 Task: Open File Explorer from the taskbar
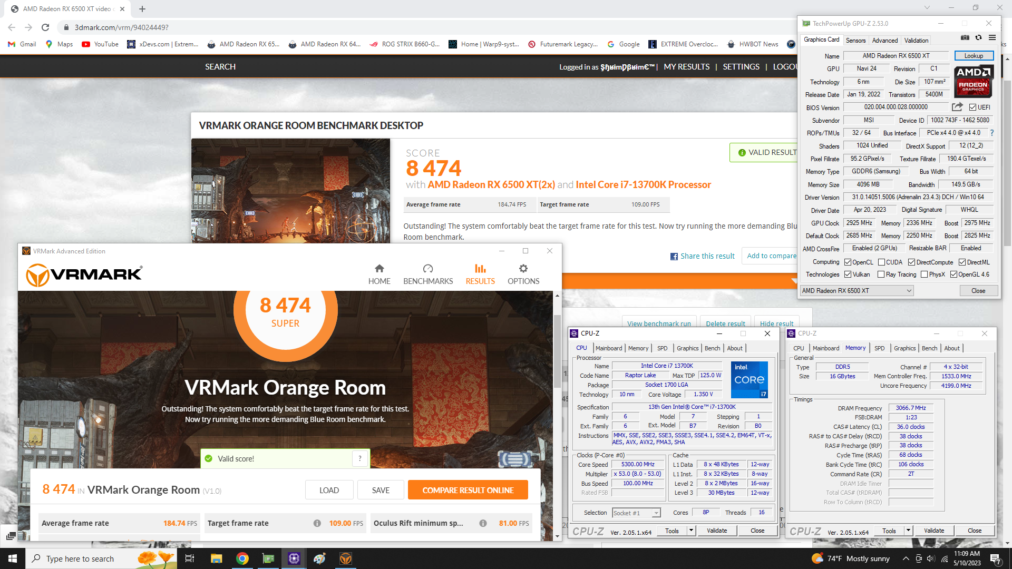point(216,558)
